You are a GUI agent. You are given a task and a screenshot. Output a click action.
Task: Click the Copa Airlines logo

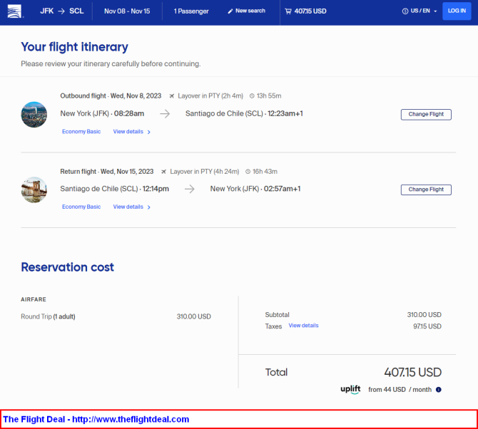[x=15, y=11]
